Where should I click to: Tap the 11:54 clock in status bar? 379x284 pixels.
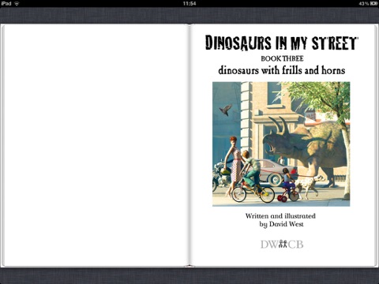point(189,3)
